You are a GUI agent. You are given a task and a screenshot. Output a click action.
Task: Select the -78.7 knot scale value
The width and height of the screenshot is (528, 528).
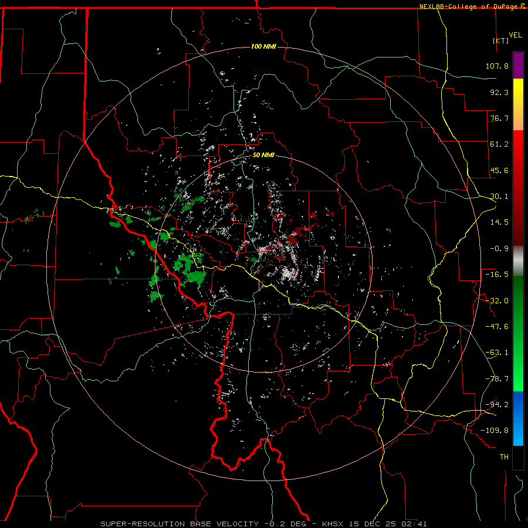pos(497,379)
